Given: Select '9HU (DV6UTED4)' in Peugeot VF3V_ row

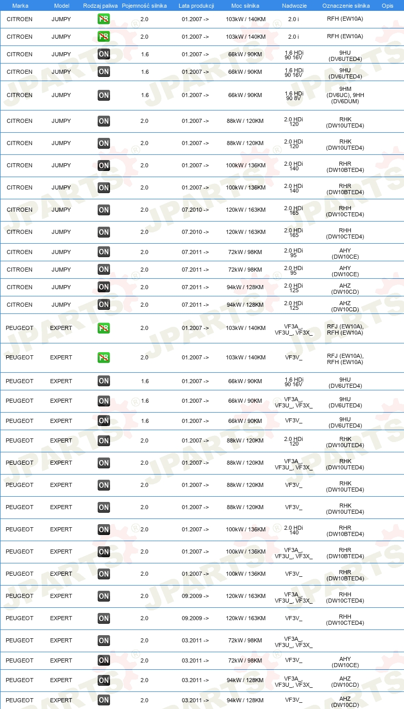Looking at the screenshot, I should (x=345, y=422).
